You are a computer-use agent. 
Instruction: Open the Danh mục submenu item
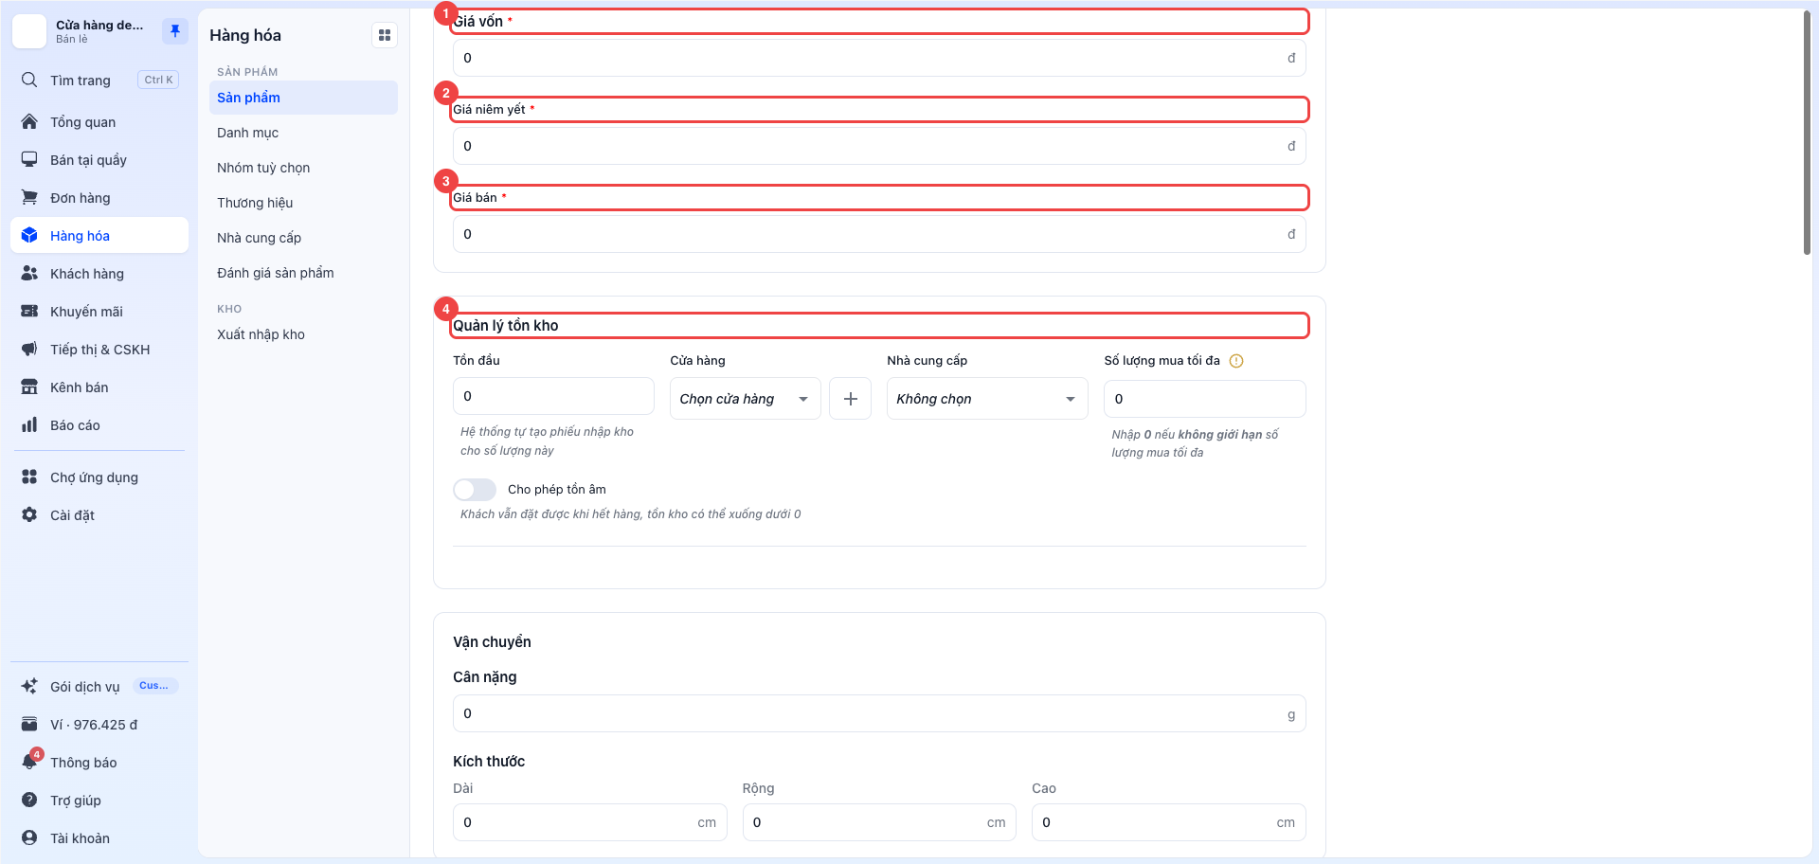tap(303, 133)
